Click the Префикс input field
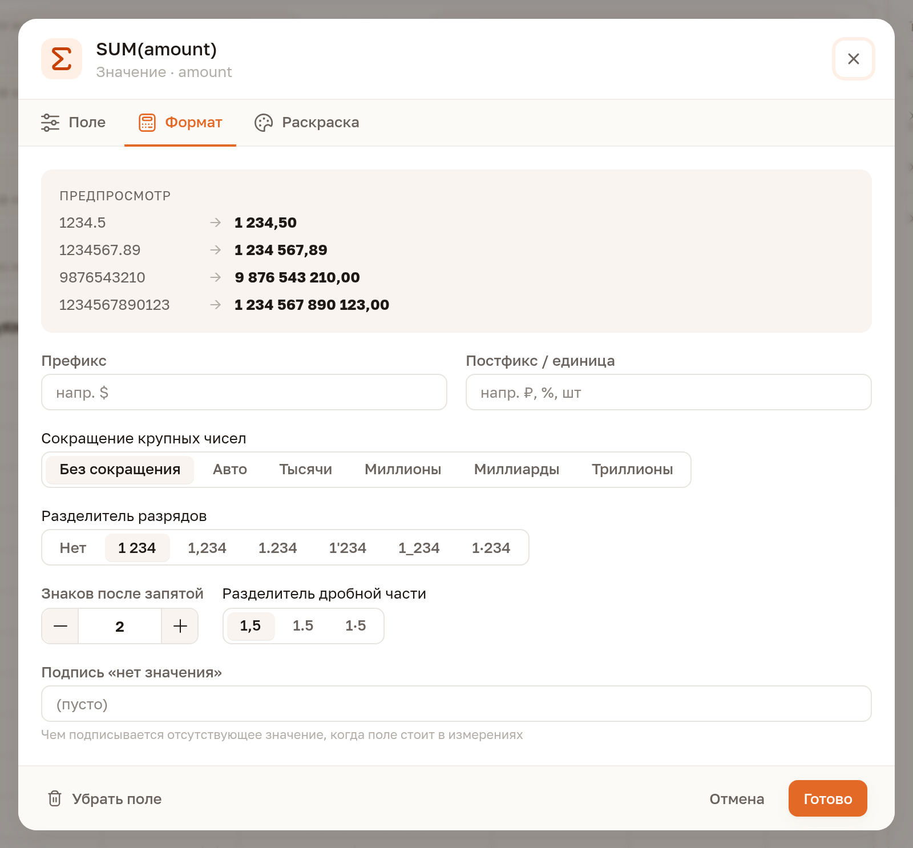Screen dimensions: 913x848 (244, 392)
